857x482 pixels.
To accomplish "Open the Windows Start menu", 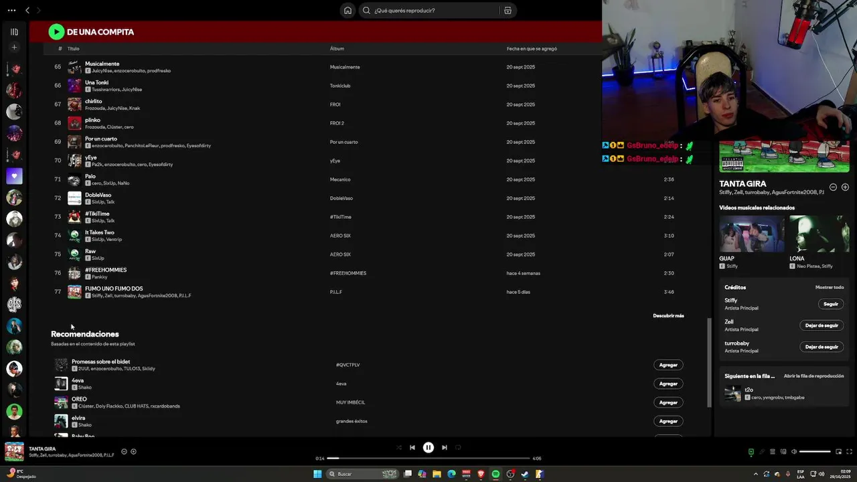I will click(317, 474).
